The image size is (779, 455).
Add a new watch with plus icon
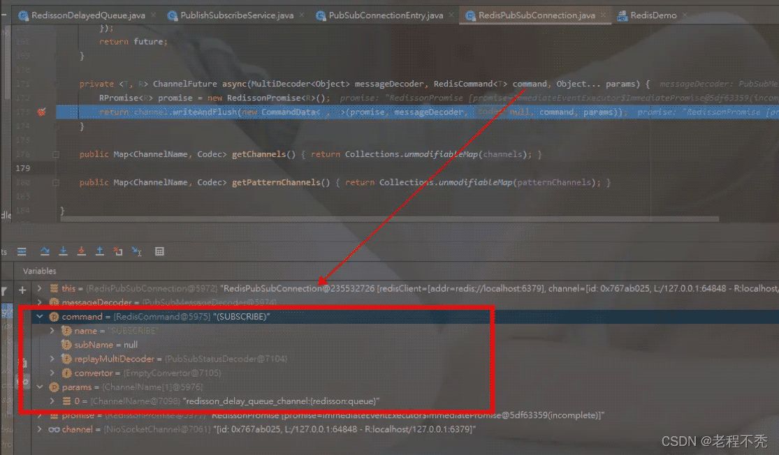(x=22, y=289)
